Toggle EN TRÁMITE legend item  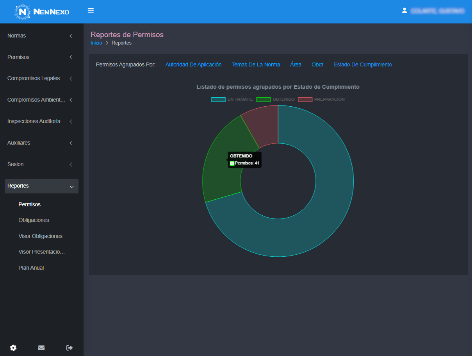[x=232, y=99]
